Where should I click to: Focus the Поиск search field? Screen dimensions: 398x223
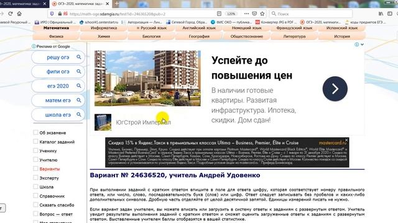[x=311, y=14]
